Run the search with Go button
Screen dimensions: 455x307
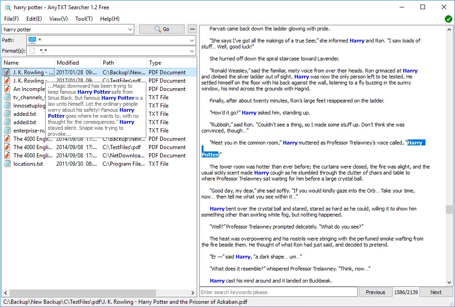coord(162,29)
